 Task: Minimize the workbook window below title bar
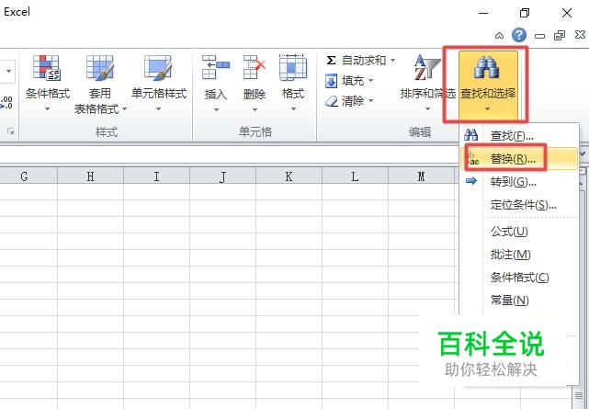click(x=539, y=36)
